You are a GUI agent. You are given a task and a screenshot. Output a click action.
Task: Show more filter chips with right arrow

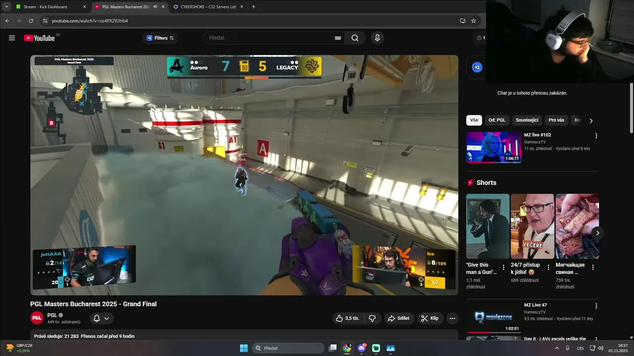click(x=591, y=121)
